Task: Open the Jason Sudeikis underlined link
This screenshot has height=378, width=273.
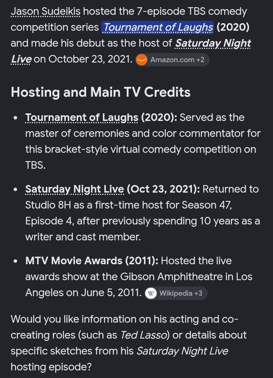Action: pyautogui.click(x=45, y=11)
